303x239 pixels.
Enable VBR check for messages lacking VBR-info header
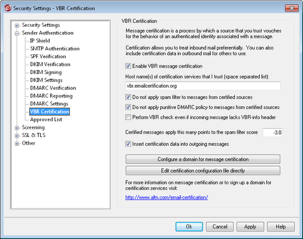pos(128,117)
